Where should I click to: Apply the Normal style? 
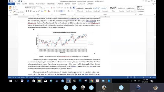[x=80, y=9]
